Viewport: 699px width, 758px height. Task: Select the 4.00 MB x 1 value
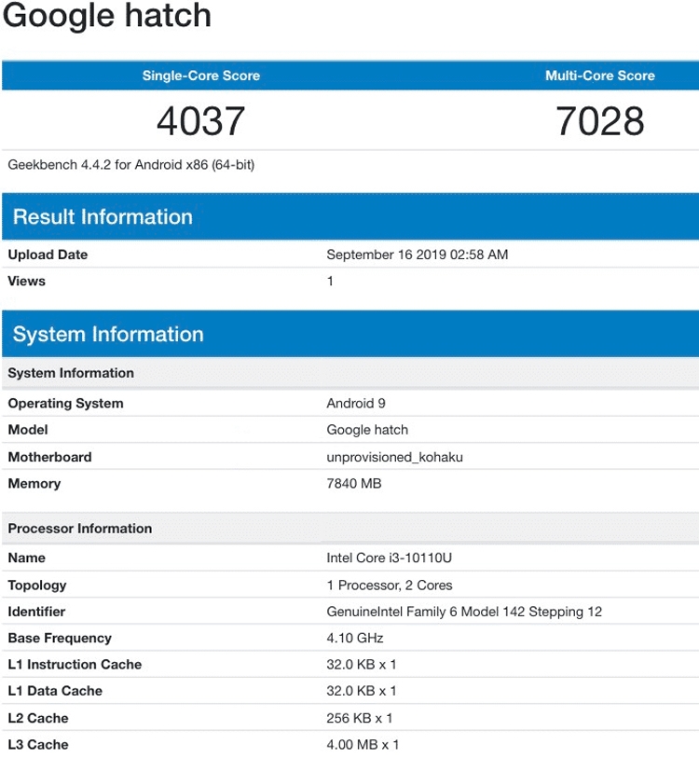point(363,744)
